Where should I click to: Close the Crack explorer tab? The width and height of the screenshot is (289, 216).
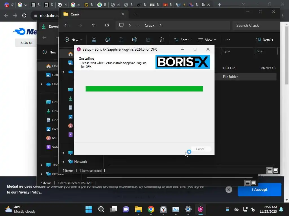pos(122,14)
